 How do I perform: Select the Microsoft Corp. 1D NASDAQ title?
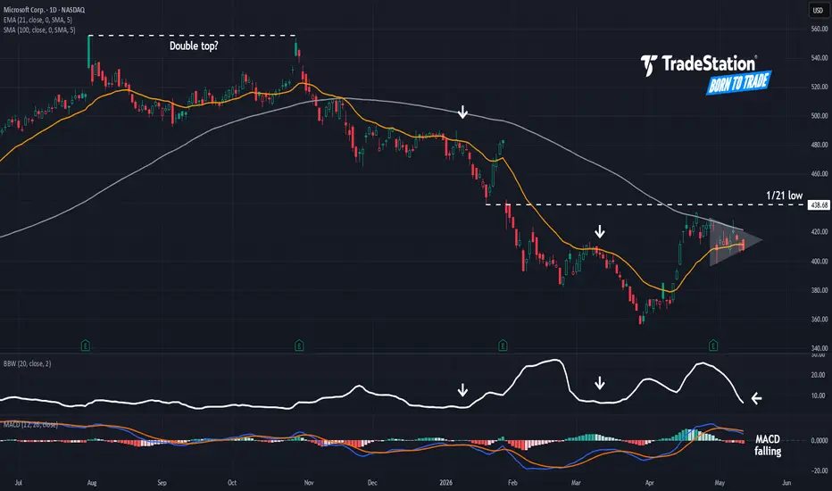(x=44, y=10)
